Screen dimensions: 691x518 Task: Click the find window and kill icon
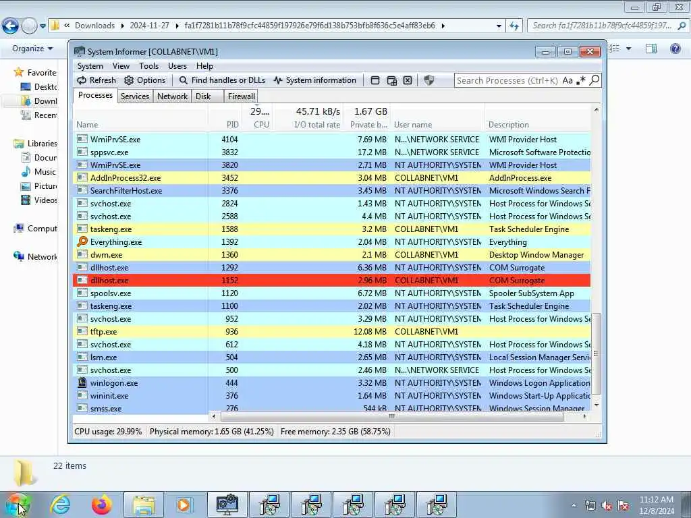click(408, 80)
